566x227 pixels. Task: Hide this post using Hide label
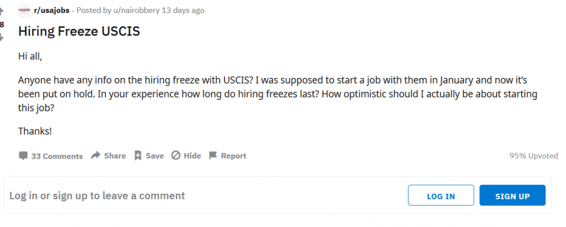pos(192,156)
